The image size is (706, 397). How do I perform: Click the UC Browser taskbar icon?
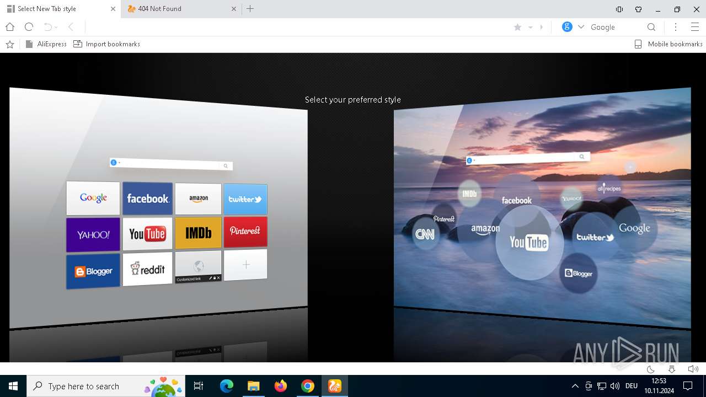coord(335,386)
